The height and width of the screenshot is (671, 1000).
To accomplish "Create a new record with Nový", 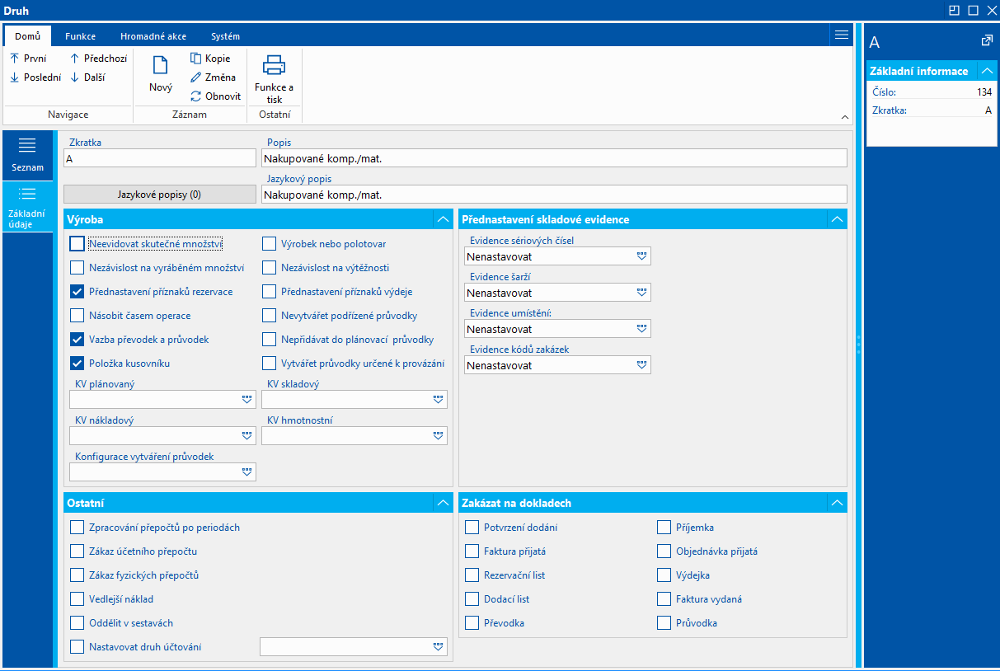I will pyautogui.click(x=161, y=74).
